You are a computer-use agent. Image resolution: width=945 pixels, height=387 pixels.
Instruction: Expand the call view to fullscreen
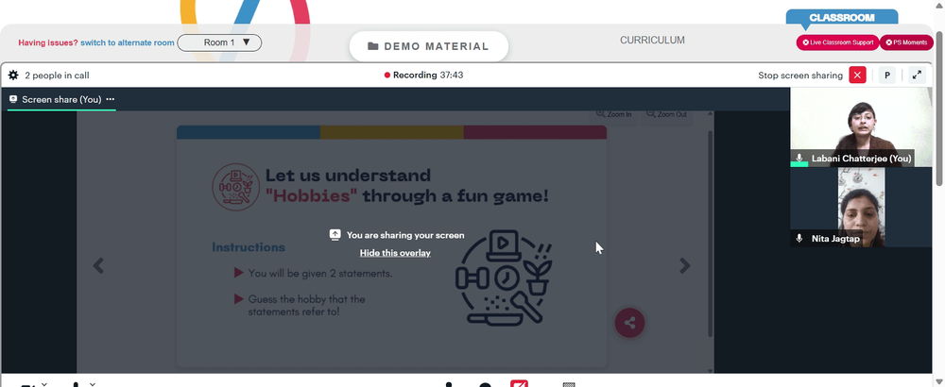(x=917, y=76)
